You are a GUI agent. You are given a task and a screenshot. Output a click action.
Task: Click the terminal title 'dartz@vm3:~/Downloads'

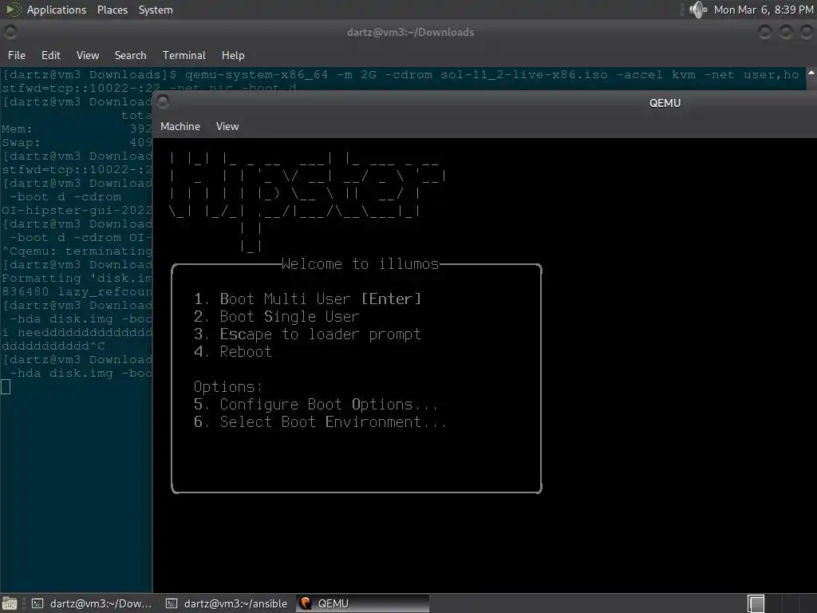click(x=411, y=32)
